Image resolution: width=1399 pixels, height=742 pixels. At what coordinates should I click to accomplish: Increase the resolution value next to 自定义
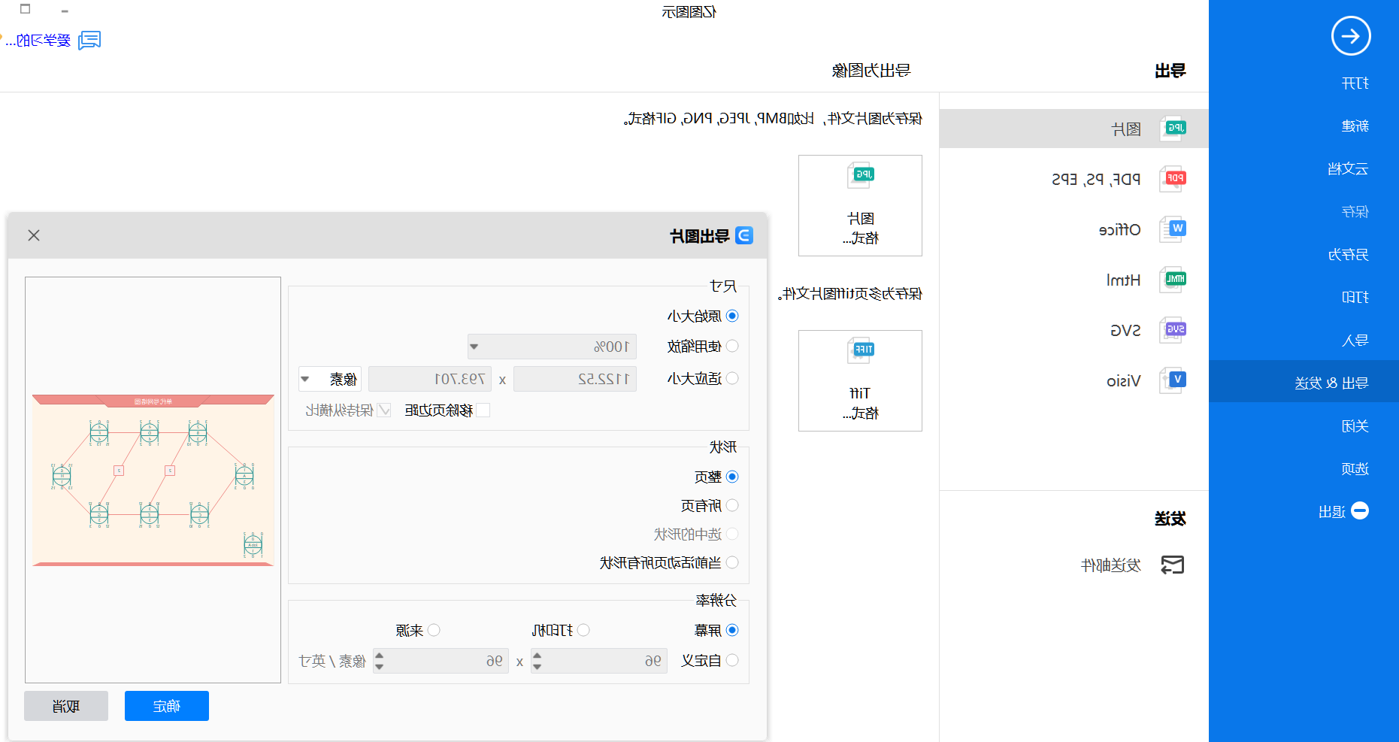point(537,656)
